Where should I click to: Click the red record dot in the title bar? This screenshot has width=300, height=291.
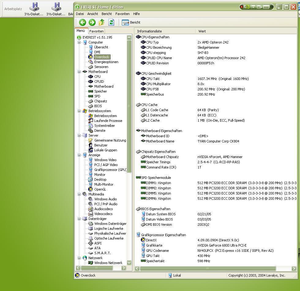click(242, 7)
